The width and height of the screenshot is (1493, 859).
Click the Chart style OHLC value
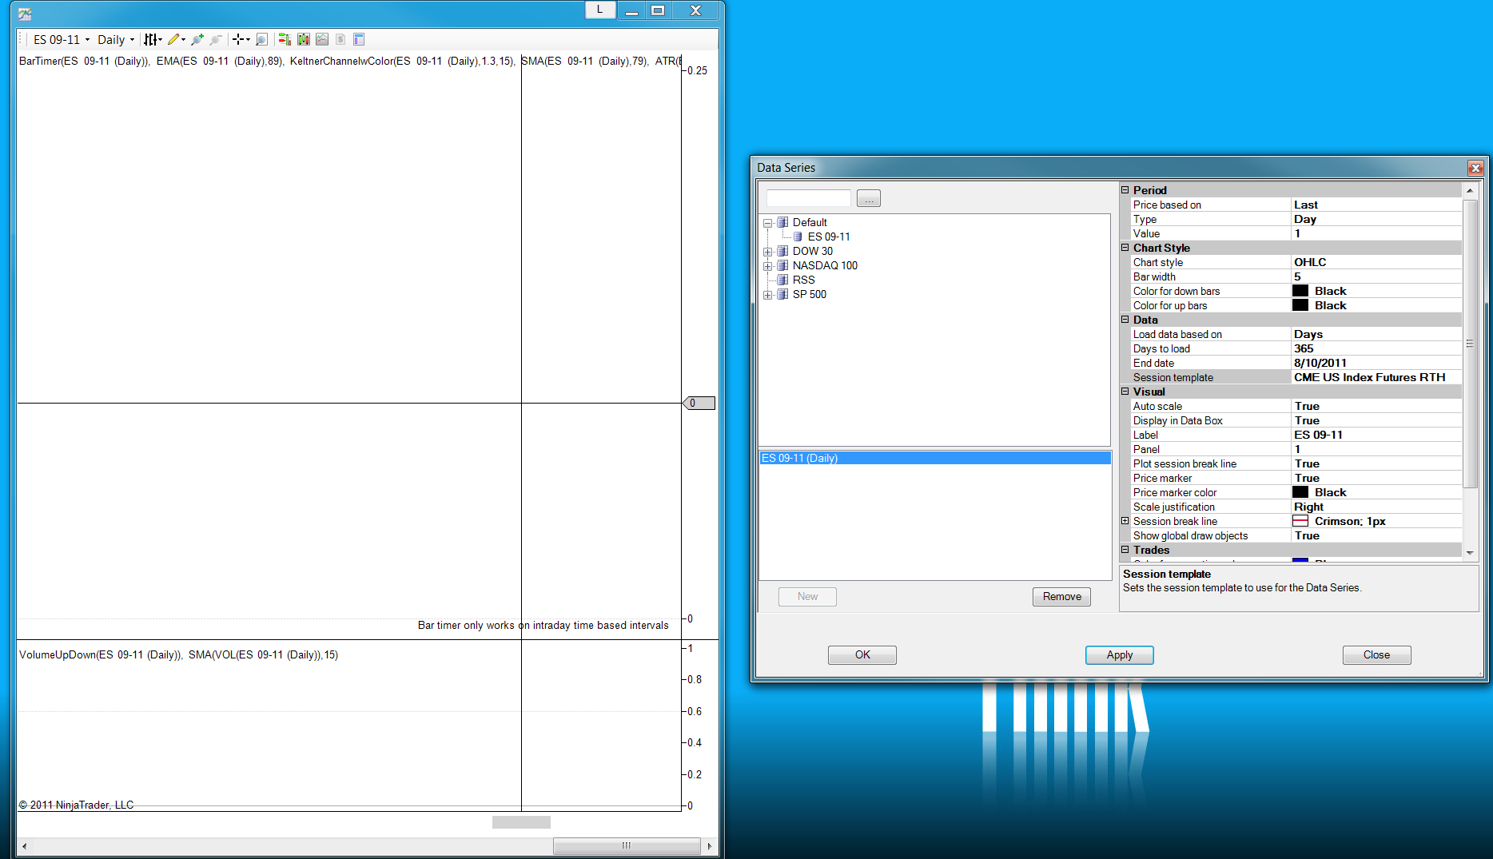pyautogui.click(x=1376, y=262)
